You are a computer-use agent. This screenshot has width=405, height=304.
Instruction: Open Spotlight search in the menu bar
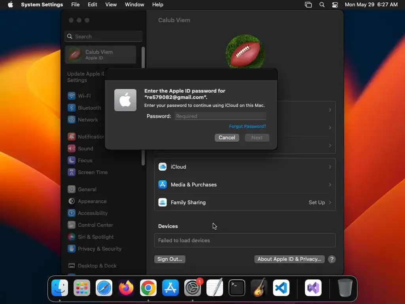pos(322,5)
